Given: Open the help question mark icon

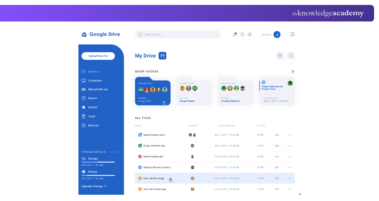Looking at the screenshot, I should [x=242, y=34].
